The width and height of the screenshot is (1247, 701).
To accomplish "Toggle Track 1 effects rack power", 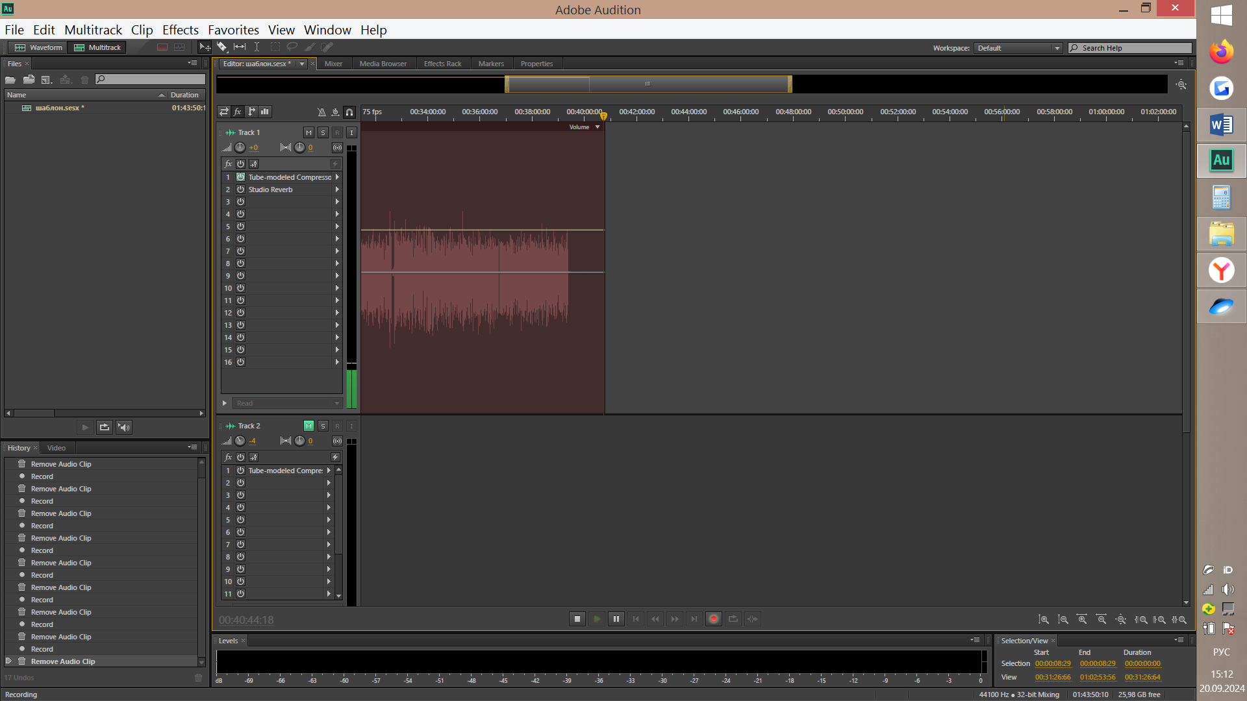I will [x=241, y=164].
